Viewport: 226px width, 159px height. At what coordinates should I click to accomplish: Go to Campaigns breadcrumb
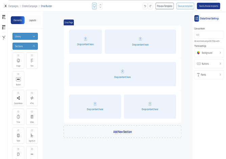13,6
